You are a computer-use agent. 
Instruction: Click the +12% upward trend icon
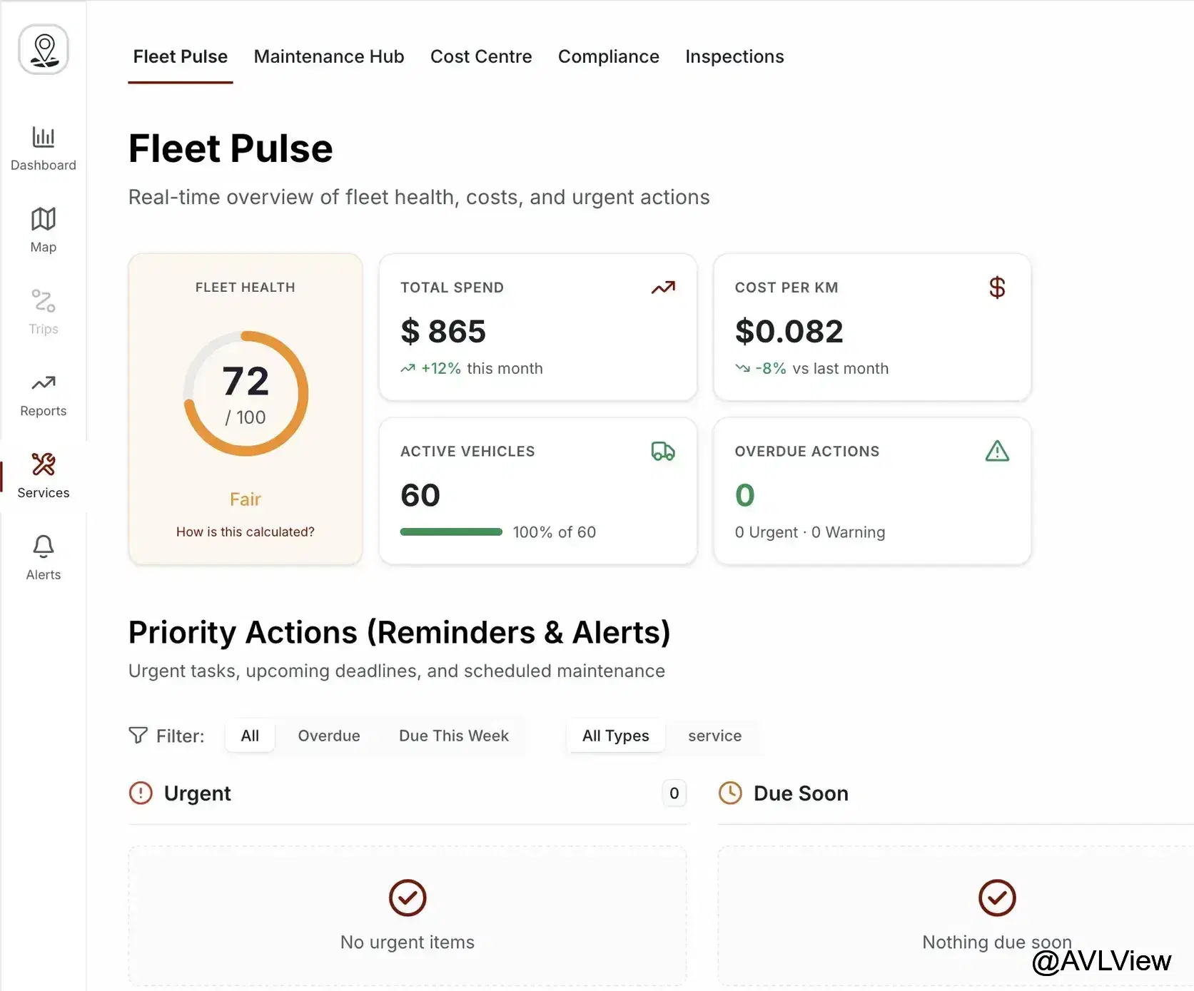pyautogui.click(x=408, y=369)
